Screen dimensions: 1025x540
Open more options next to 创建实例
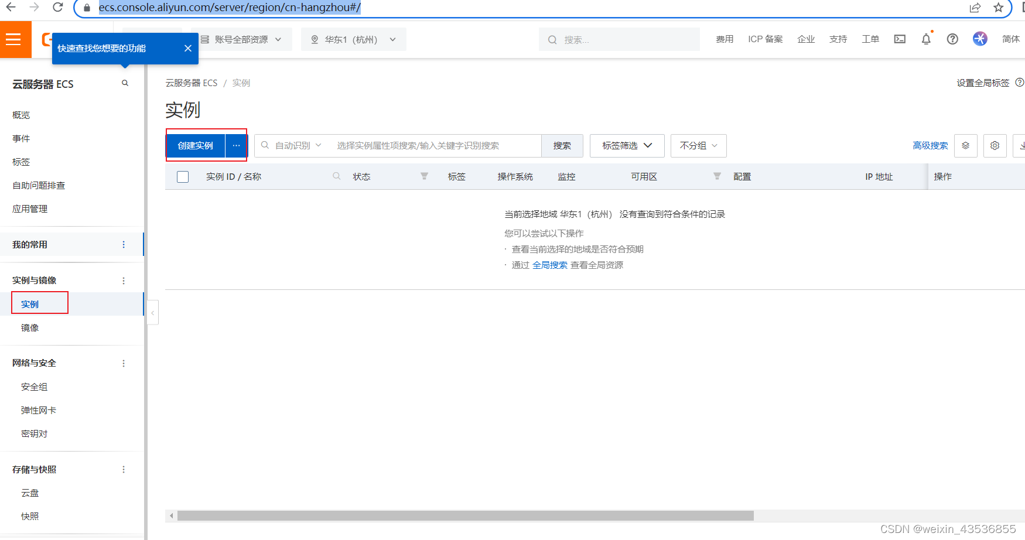tap(236, 145)
